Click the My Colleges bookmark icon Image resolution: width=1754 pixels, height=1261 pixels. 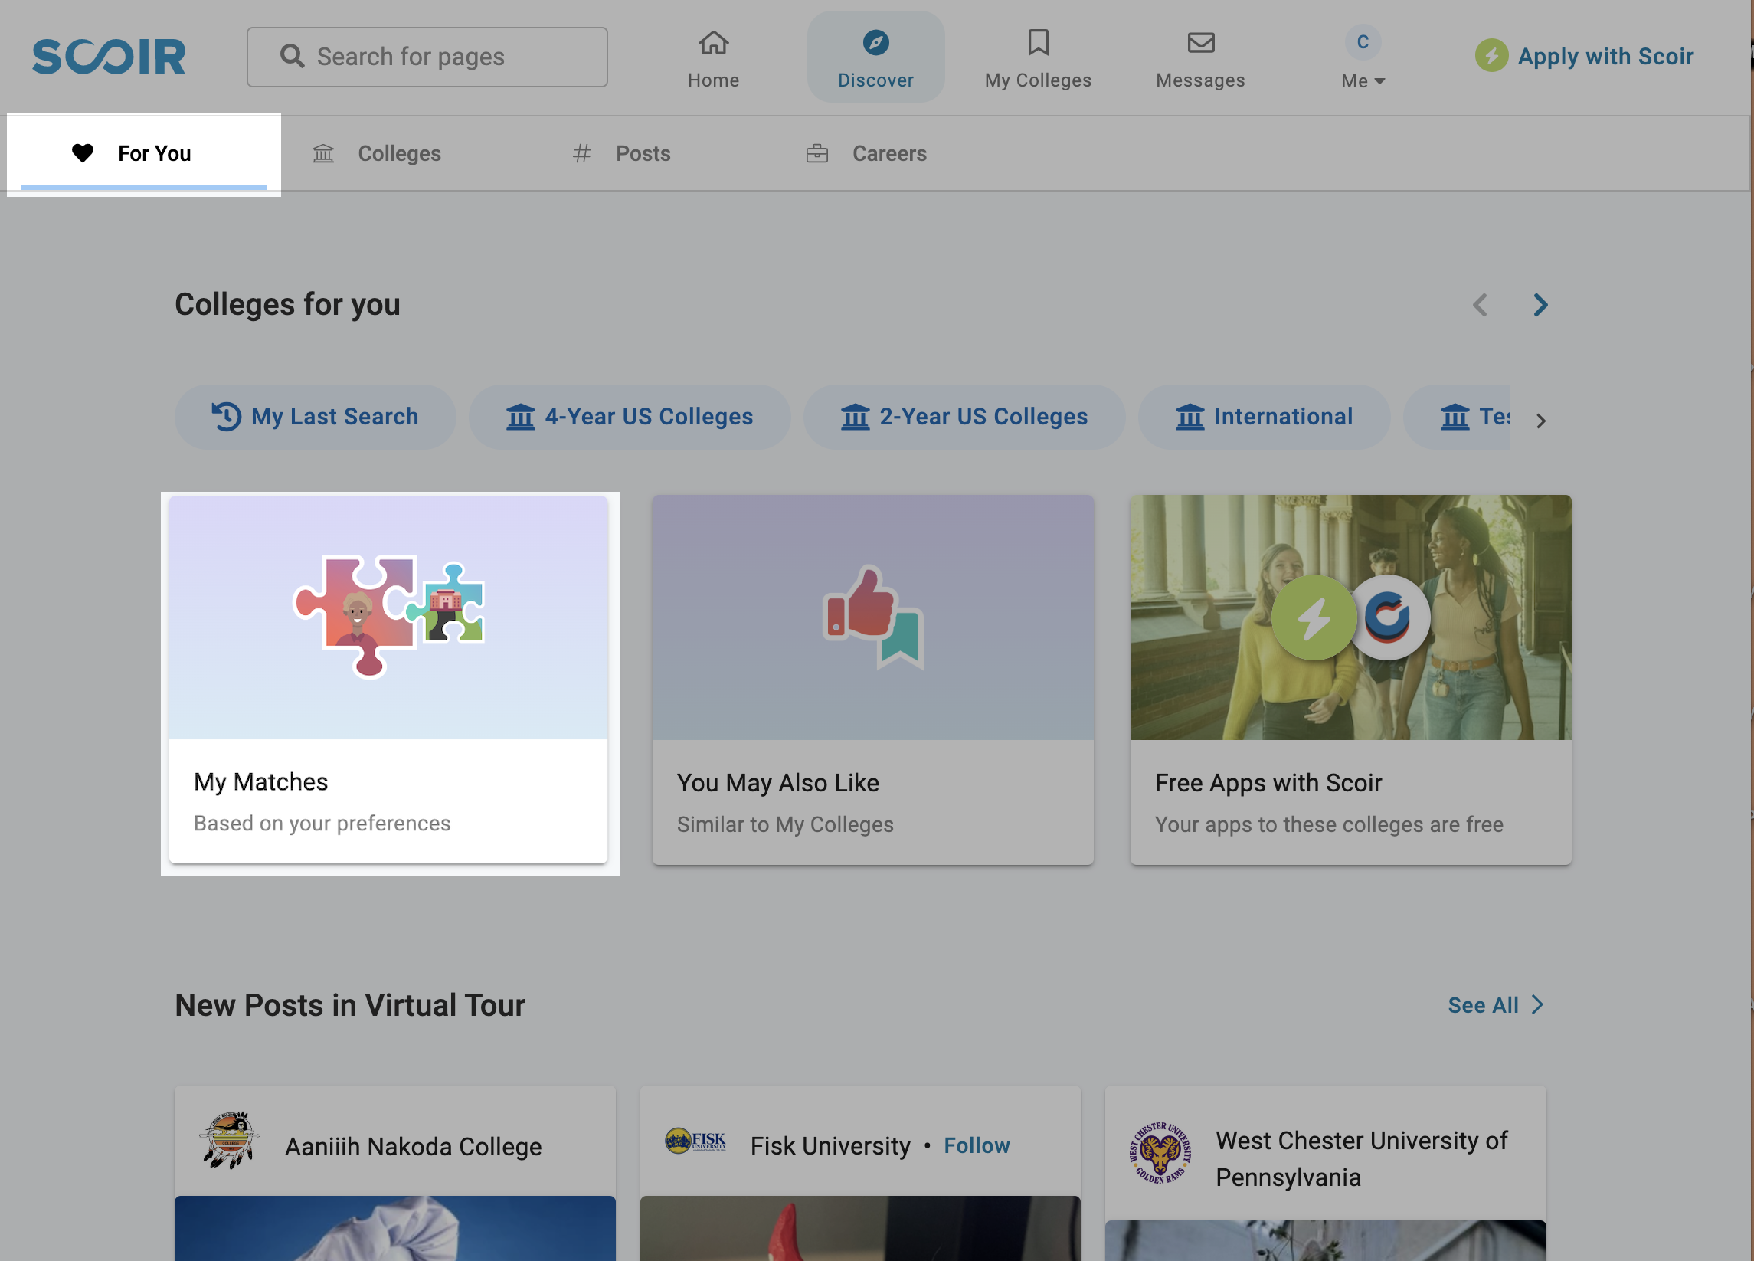point(1038,41)
